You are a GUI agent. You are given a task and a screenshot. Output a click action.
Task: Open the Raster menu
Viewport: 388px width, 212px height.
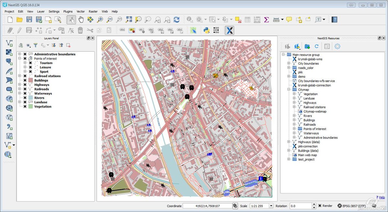point(93,11)
